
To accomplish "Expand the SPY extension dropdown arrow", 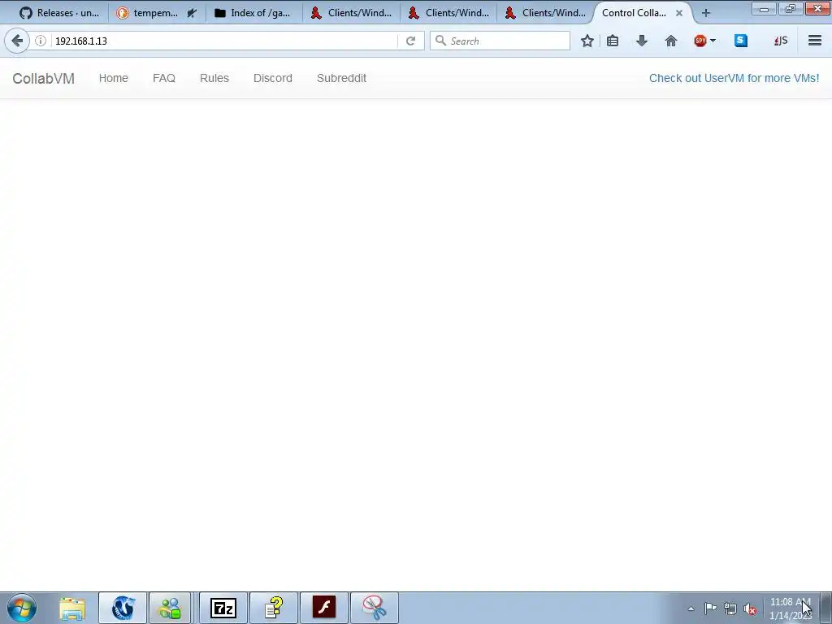I will pyautogui.click(x=713, y=41).
